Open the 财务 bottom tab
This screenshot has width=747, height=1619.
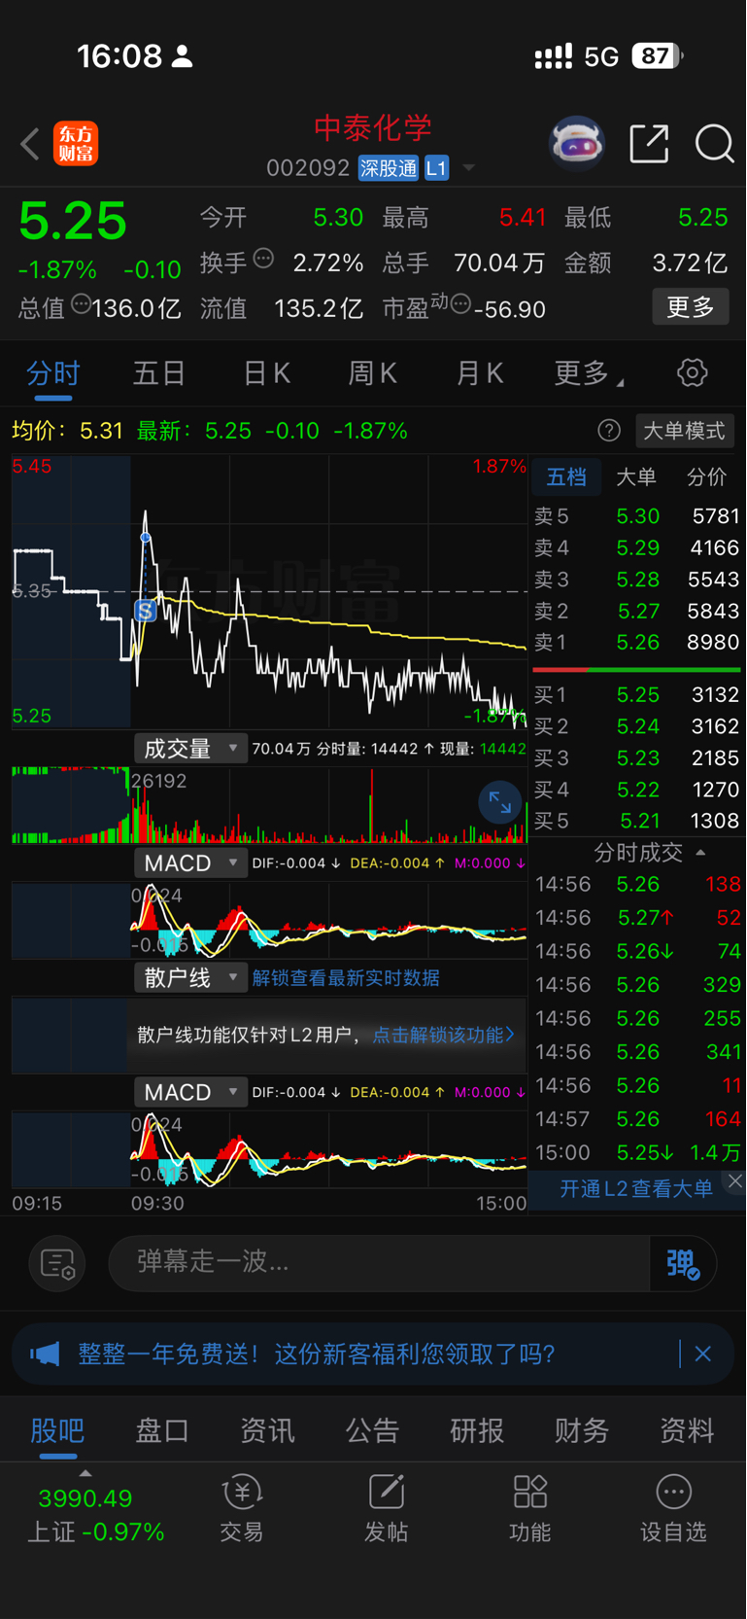582,1430
